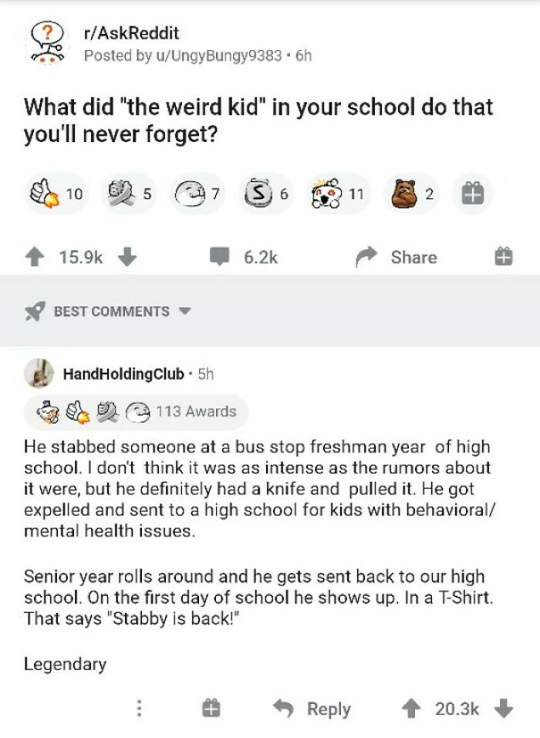Click Reply on HandHoldingClub's comment
Image resolution: width=540 pixels, height=738 pixels.
click(330, 707)
